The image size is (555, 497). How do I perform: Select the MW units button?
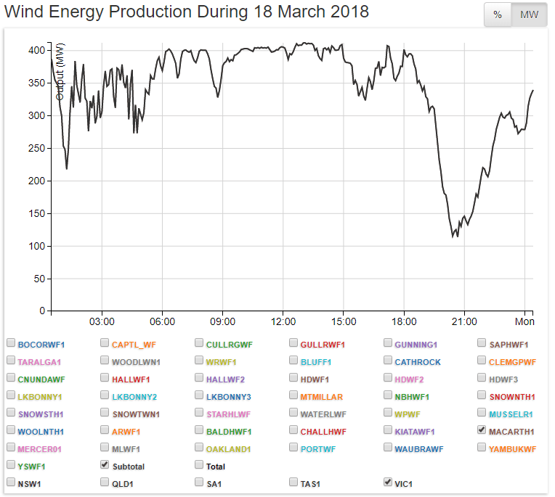pyautogui.click(x=529, y=15)
